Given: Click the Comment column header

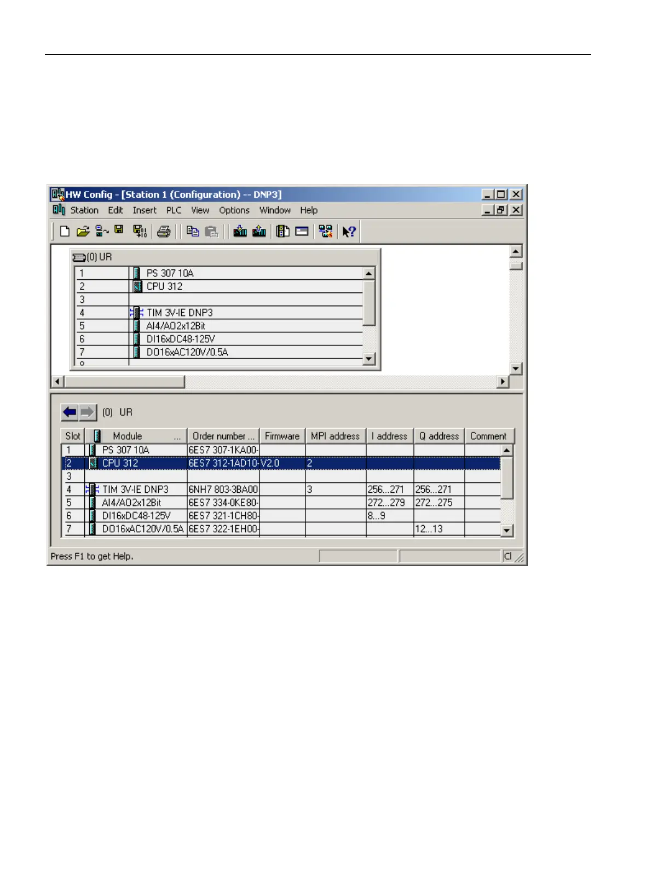Looking at the screenshot, I should (x=489, y=436).
